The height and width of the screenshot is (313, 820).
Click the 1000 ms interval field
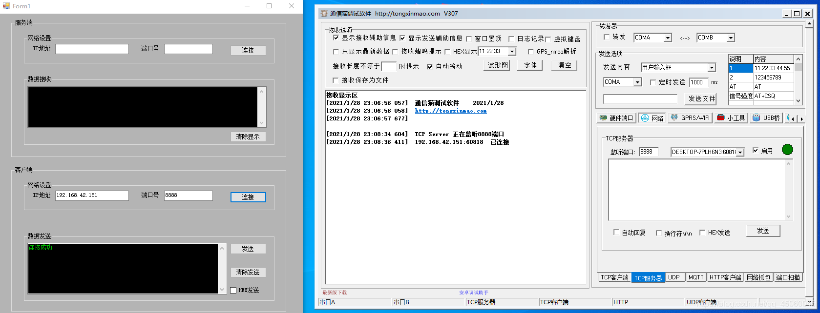point(699,82)
